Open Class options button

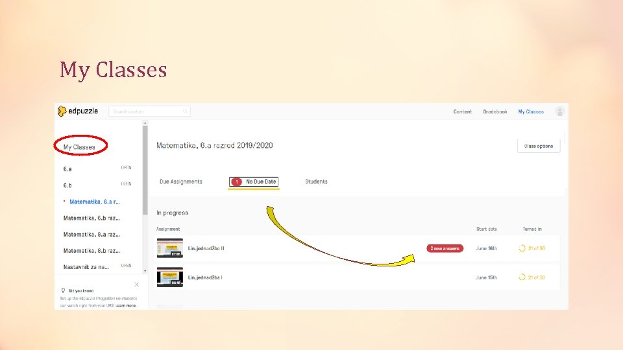point(539,146)
